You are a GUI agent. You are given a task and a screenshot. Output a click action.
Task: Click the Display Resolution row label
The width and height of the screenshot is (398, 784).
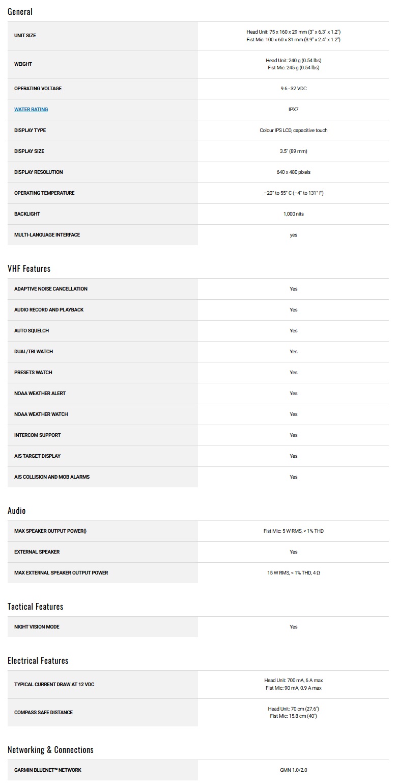pyautogui.click(x=39, y=172)
